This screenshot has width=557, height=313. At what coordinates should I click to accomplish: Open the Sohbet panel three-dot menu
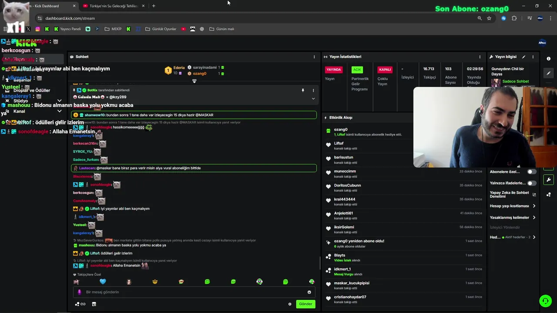tap(314, 57)
